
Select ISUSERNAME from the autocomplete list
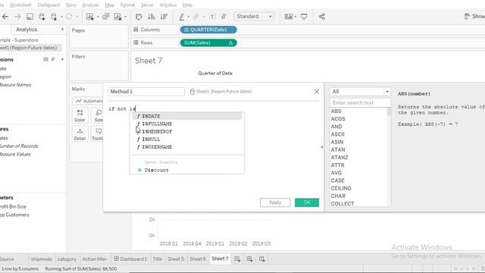point(187,147)
